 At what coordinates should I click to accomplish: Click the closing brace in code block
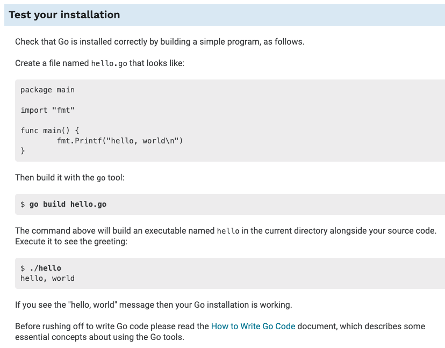23,150
